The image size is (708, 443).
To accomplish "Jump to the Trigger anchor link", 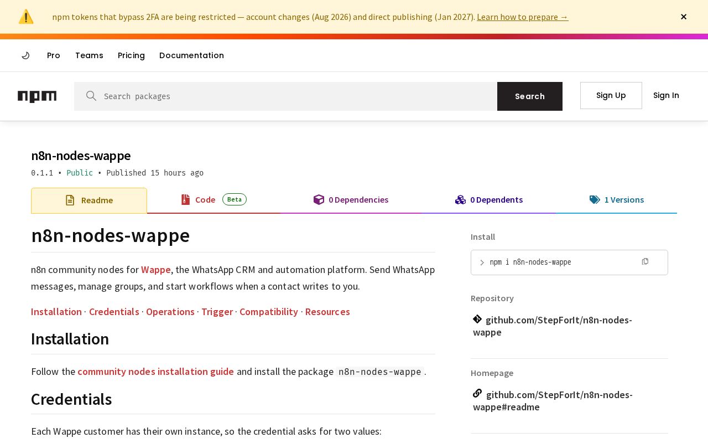I will click(217, 312).
